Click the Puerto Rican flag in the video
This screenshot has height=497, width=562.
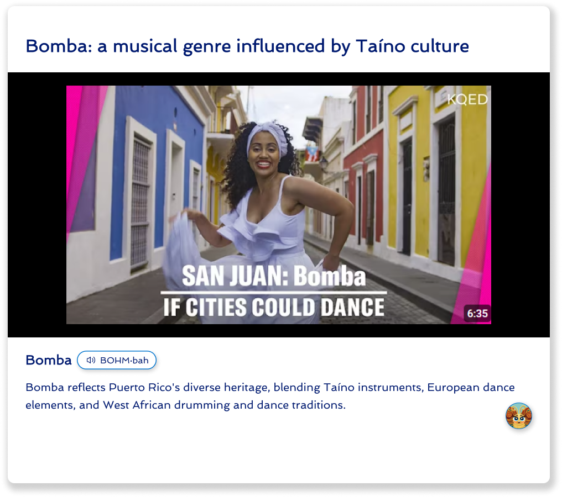[313, 154]
